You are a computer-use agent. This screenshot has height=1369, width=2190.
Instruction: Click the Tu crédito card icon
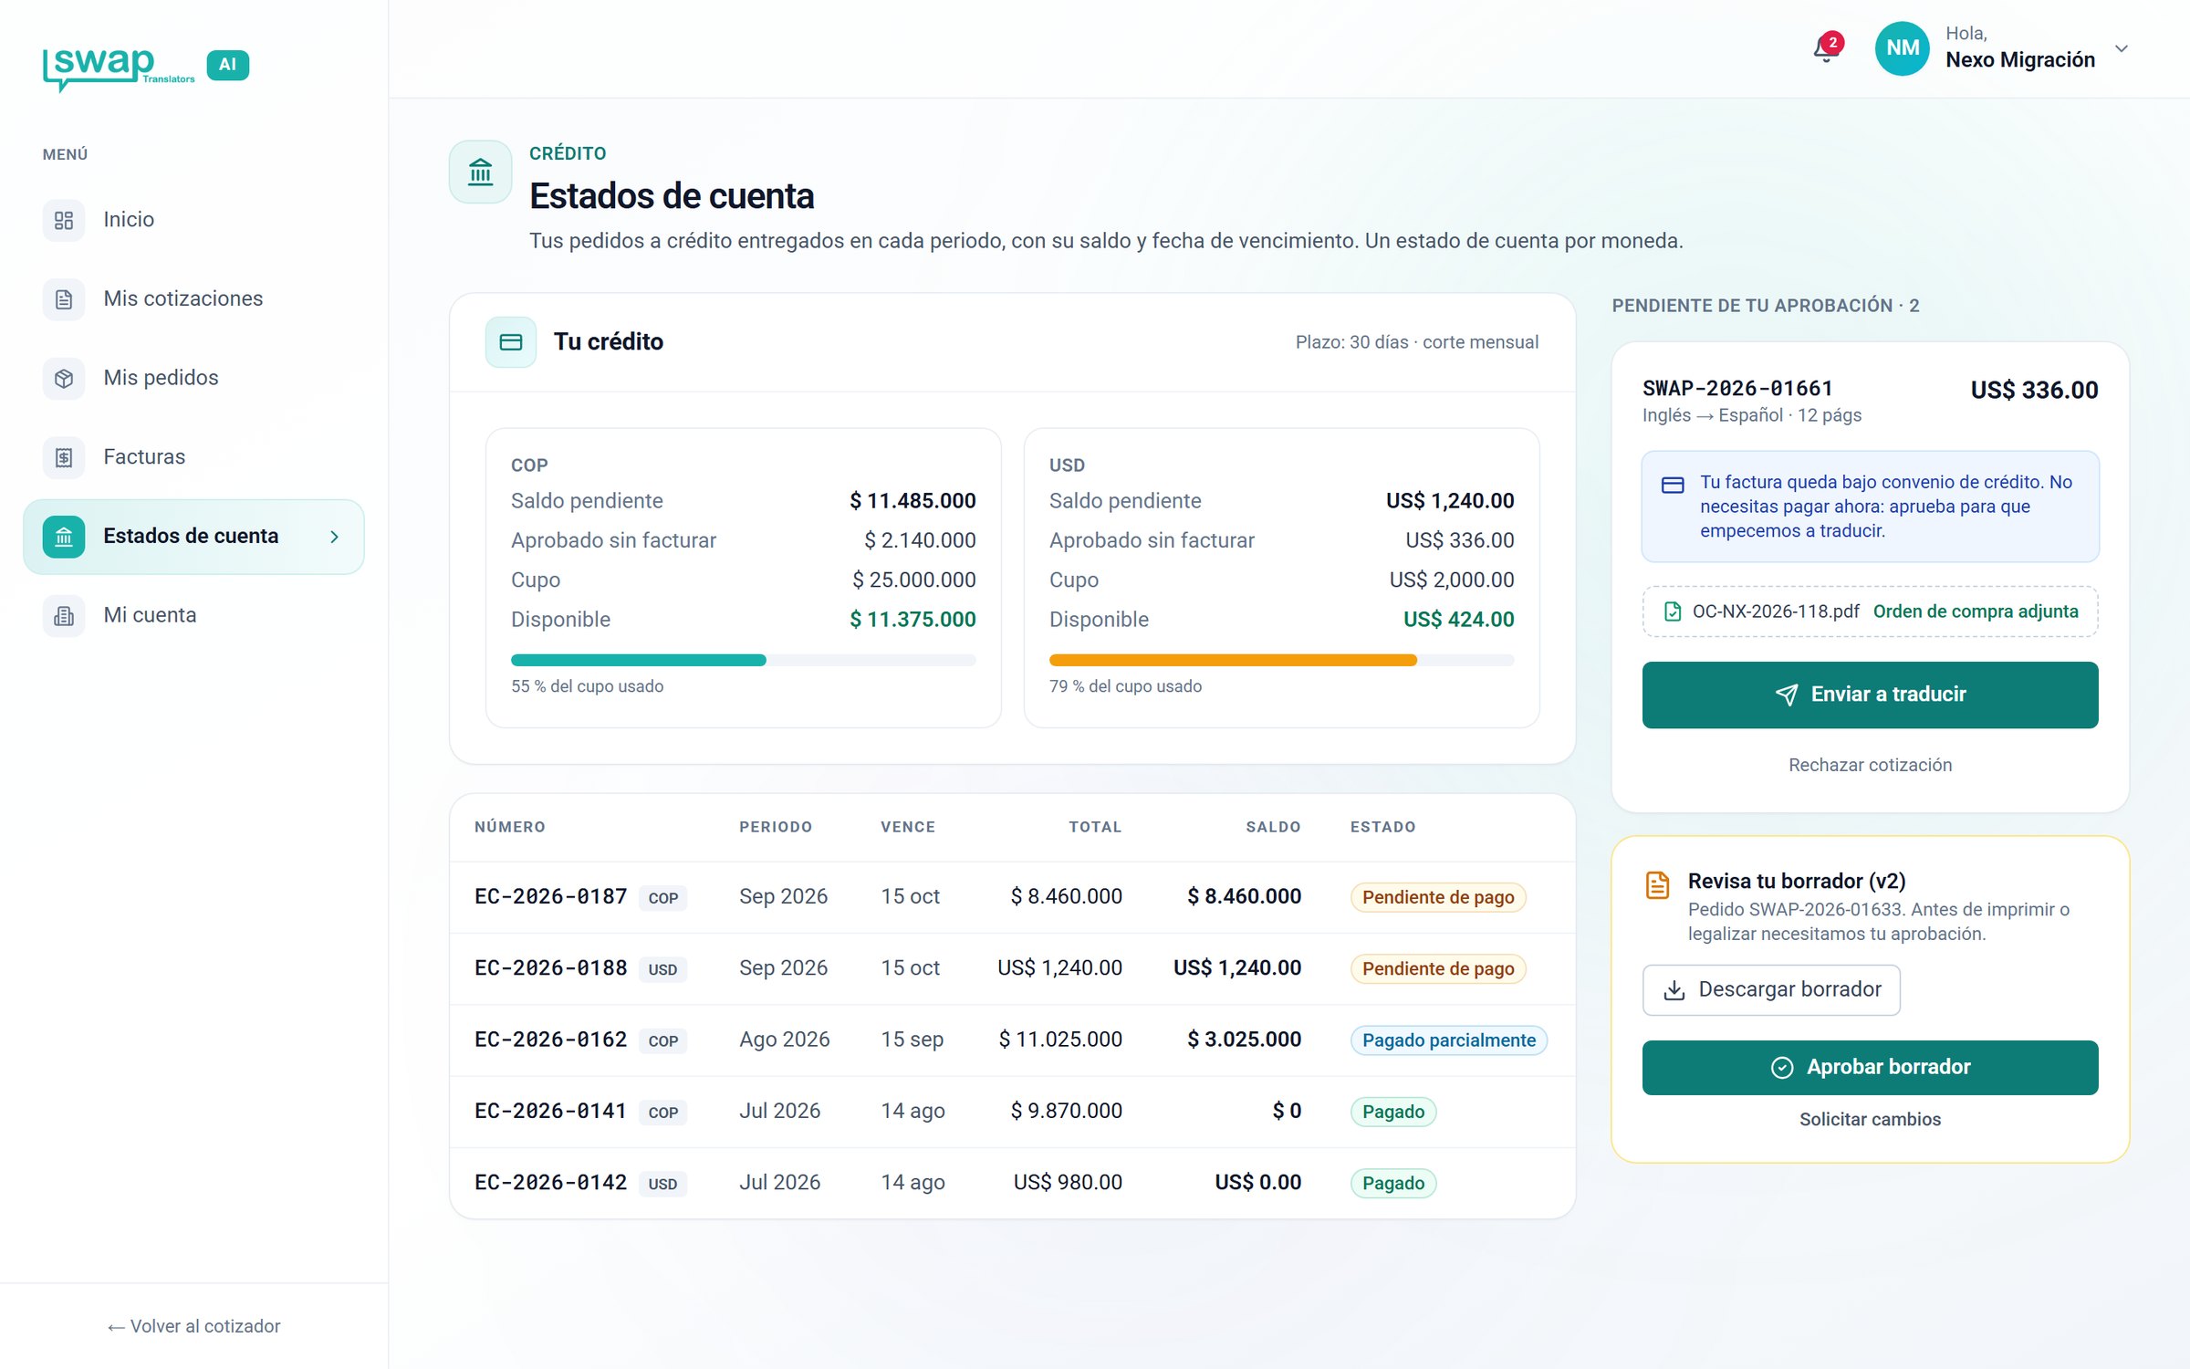point(511,342)
